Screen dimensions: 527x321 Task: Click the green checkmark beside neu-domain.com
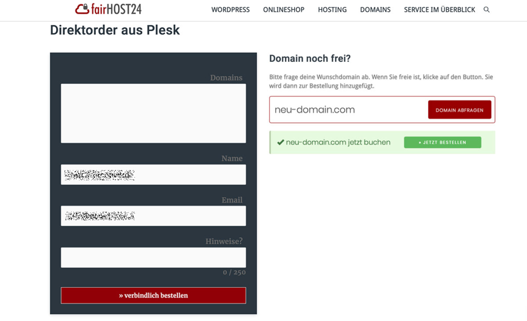tap(280, 143)
